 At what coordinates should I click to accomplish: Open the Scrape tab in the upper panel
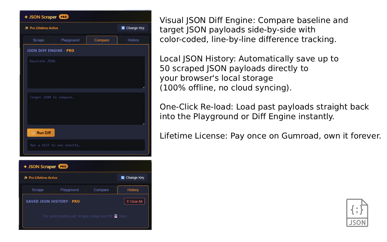click(x=39, y=40)
